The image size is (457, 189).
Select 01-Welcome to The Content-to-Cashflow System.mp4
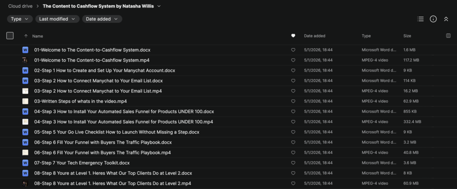pyautogui.click(x=92, y=60)
